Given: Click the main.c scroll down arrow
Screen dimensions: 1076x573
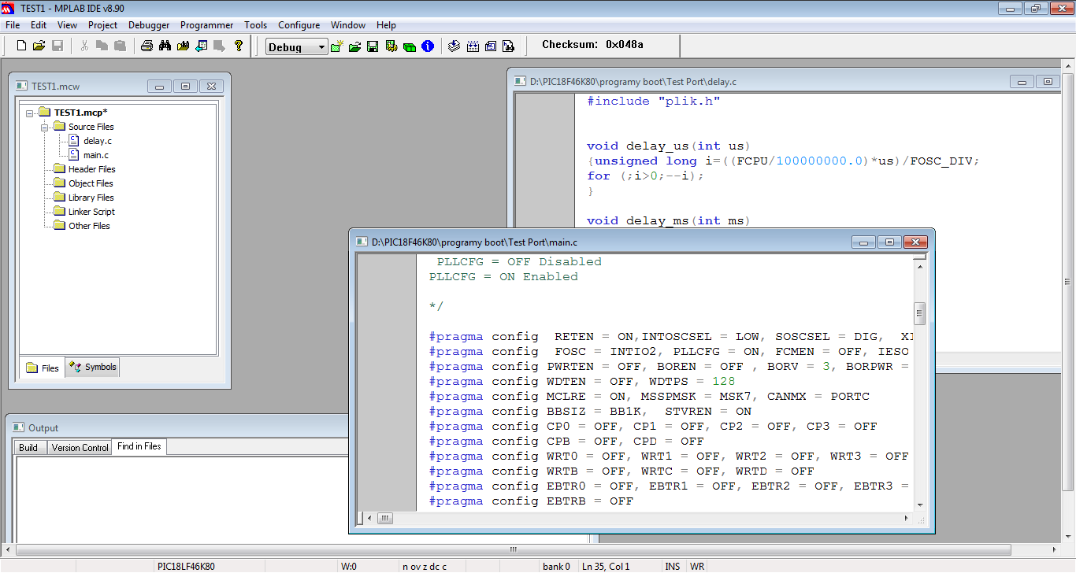Looking at the screenshot, I should 919,505.
